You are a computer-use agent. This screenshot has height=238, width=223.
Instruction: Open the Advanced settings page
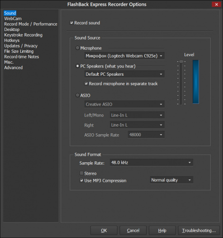click(x=13, y=68)
